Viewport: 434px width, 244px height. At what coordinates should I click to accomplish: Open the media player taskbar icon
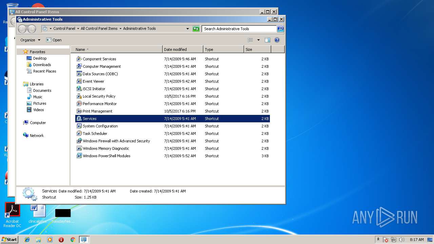tap(50, 240)
